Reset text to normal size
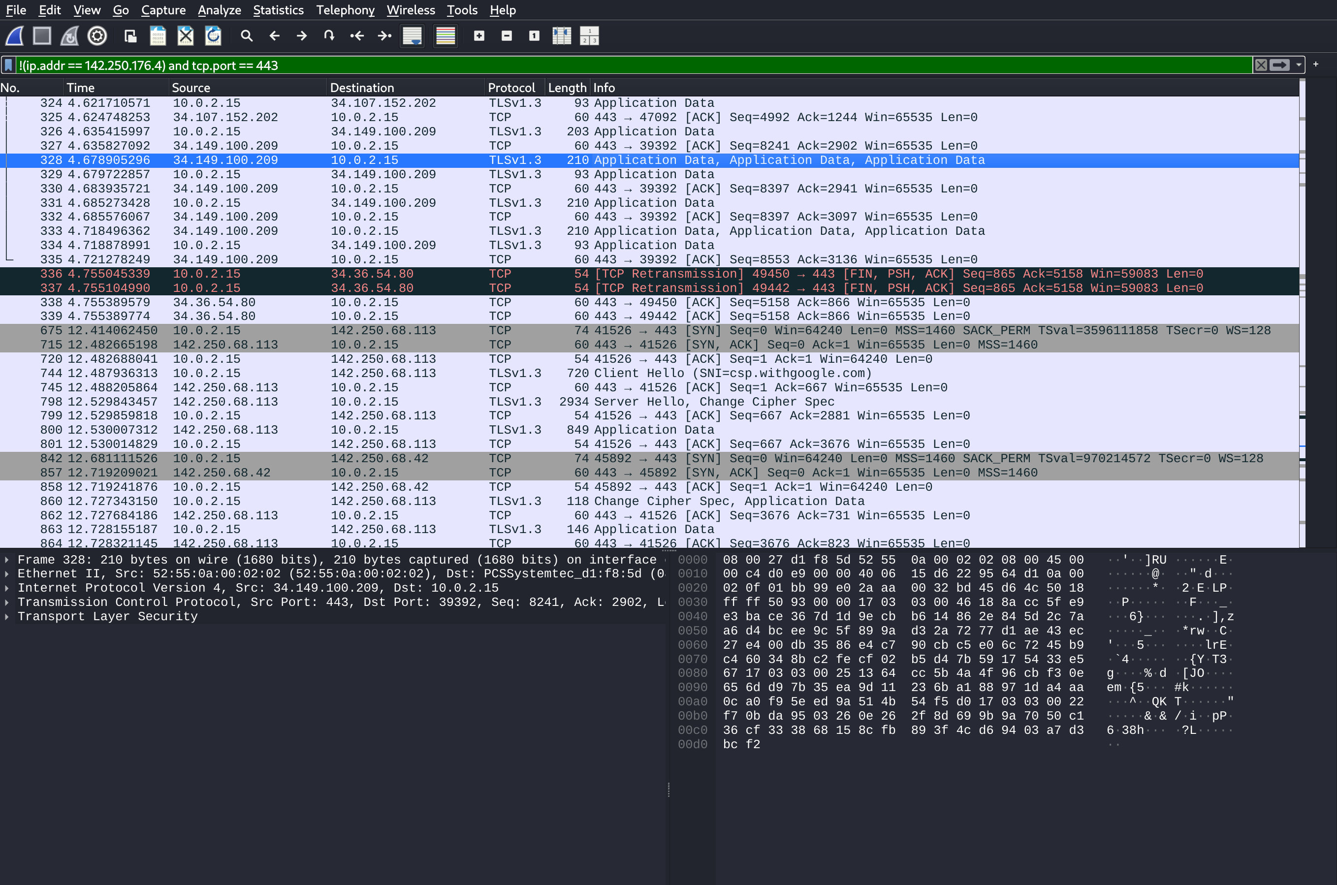Image resolution: width=1337 pixels, height=885 pixels. 534,36
